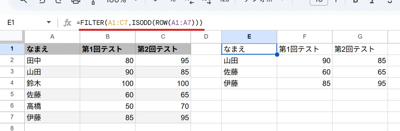The height and width of the screenshot is (131, 400).
Task: Click the fx function icon
Action: coord(68,23)
